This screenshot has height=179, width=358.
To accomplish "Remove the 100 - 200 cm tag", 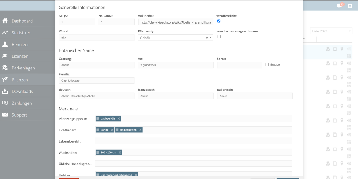I will pos(120,152).
